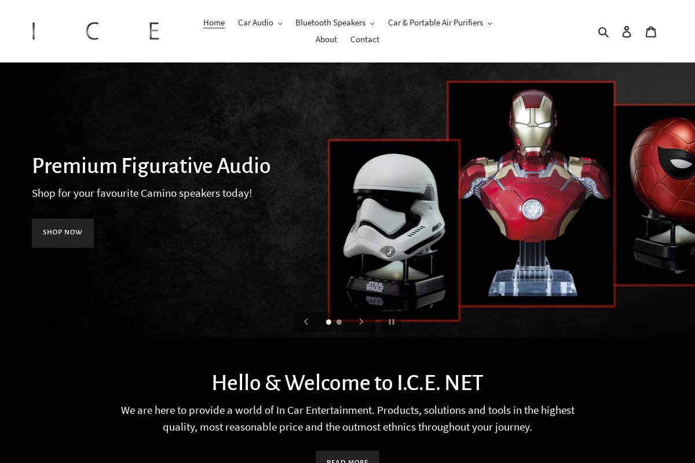This screenshot has height=463, width=695.
Task: Click the I C E store logo
Action: tap(96, 31)
